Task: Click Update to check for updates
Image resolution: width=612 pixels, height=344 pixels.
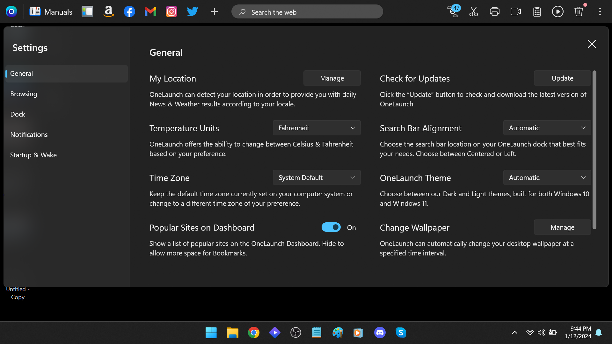Action: click(562, 78)
